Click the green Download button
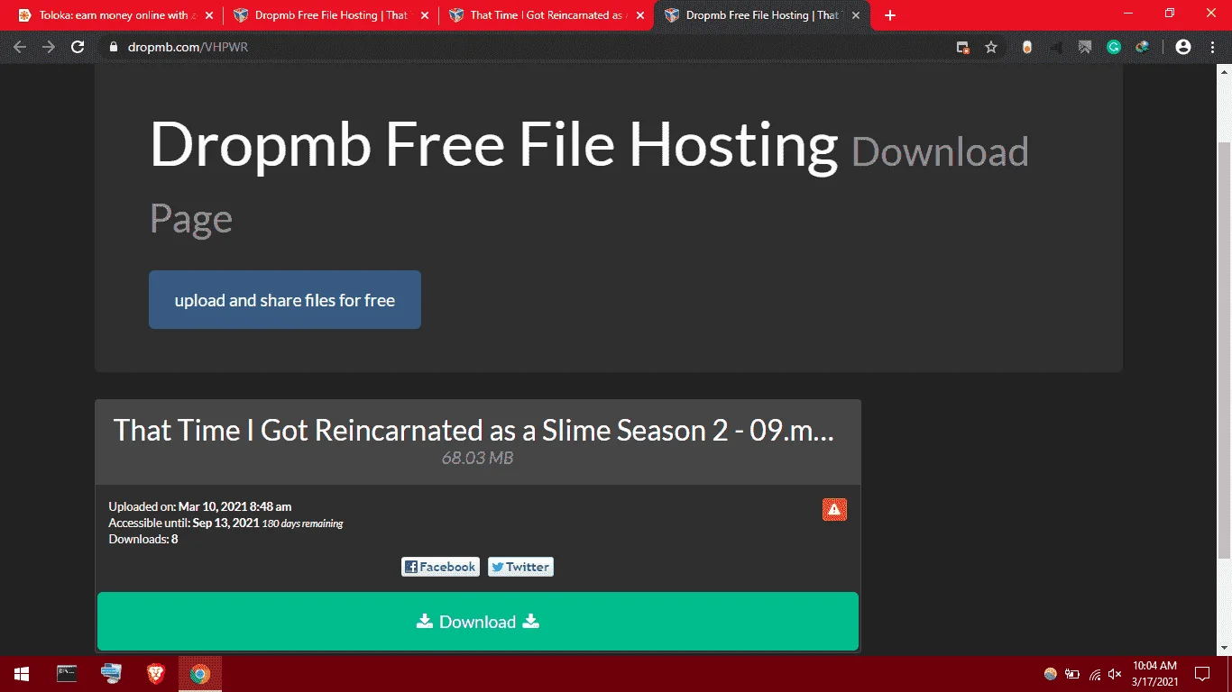 [x=478, y=622]
